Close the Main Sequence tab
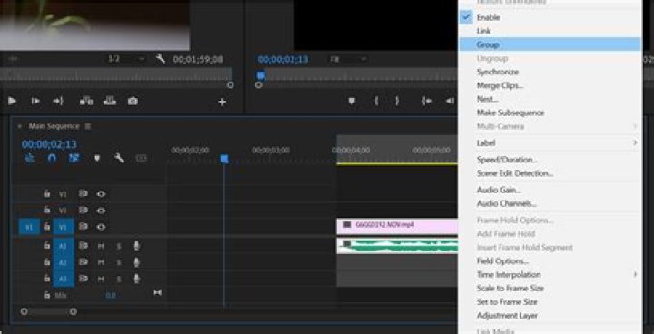The height and width of the screenshot is (334, 654). coord(19,126)
